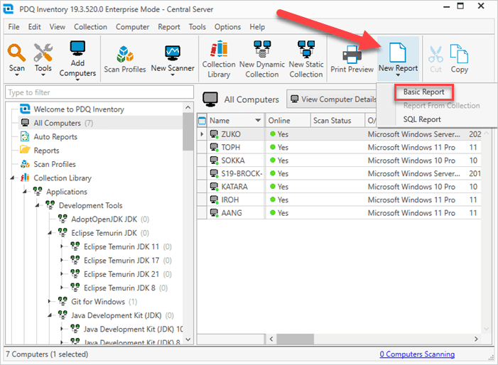Viewport: 498px width, 365px height.
Task: Open the File menu
Action: pos(13,27)
